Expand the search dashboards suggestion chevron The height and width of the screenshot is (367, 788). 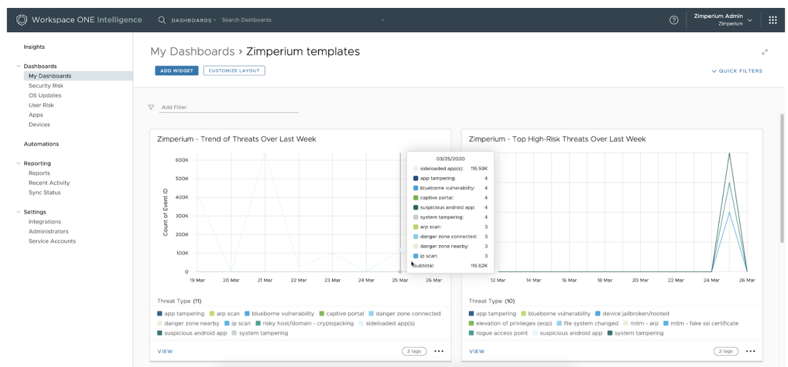383,20
